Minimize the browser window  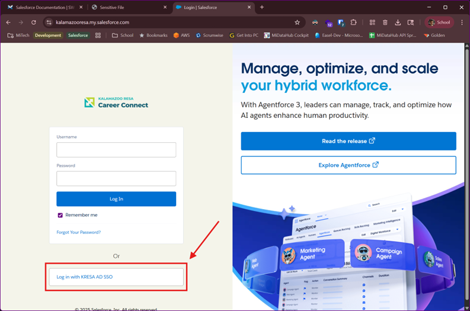point(429,7)
